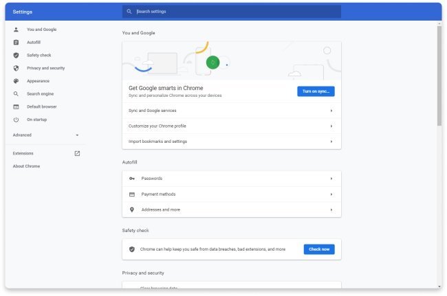
Task: Click the green sync circle in banner illustration
Action: [213, 62]
